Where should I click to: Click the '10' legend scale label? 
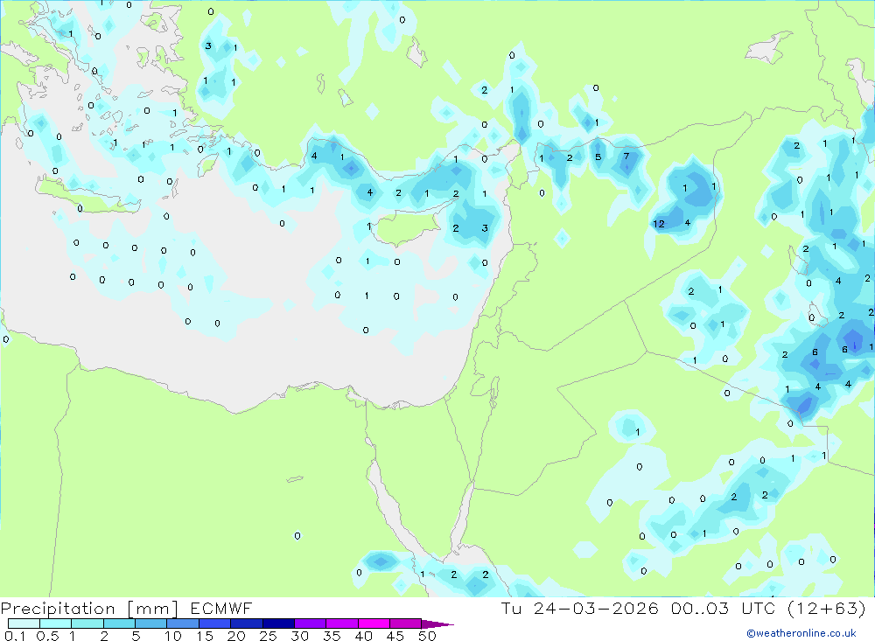click(x=173, y=636)
